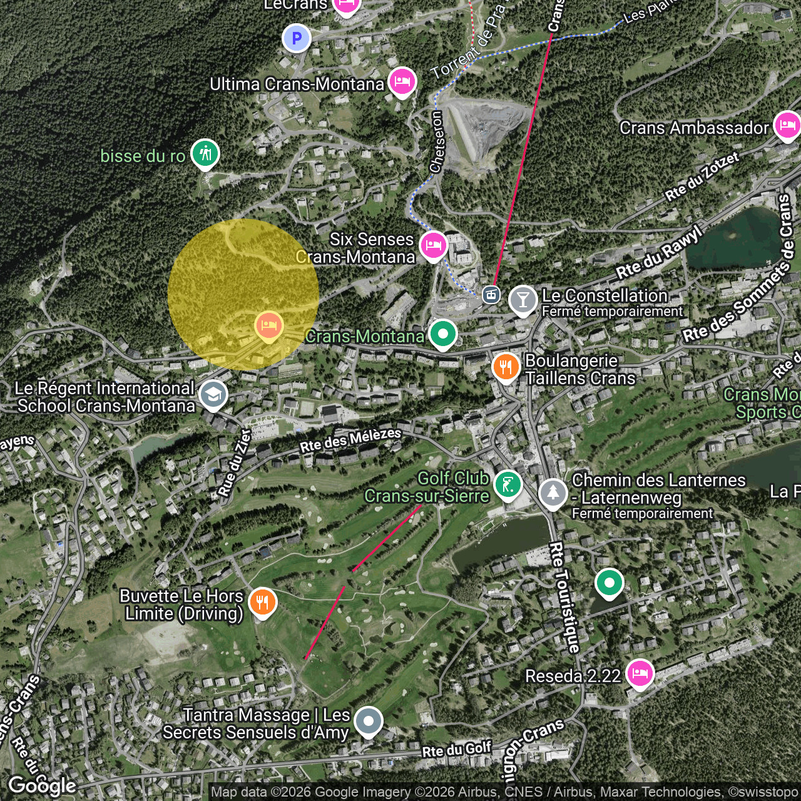The width and height of the screenshot is (801, 801).
Task: Click the map data attribution text
Action: click(506, 792)
